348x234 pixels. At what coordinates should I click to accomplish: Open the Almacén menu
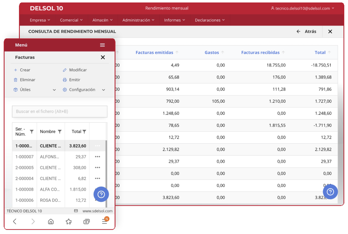pos(103,20)
